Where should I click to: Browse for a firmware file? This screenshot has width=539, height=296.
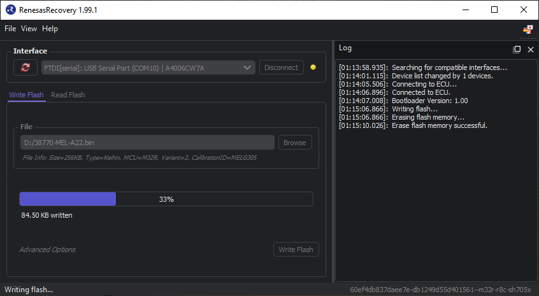point(295,143)
